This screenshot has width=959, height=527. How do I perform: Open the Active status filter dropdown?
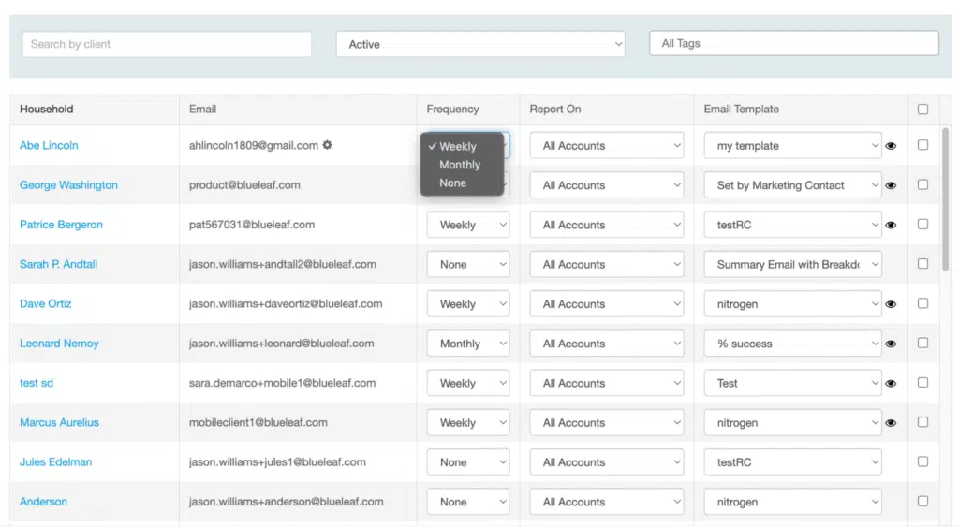tap(480, 44)
